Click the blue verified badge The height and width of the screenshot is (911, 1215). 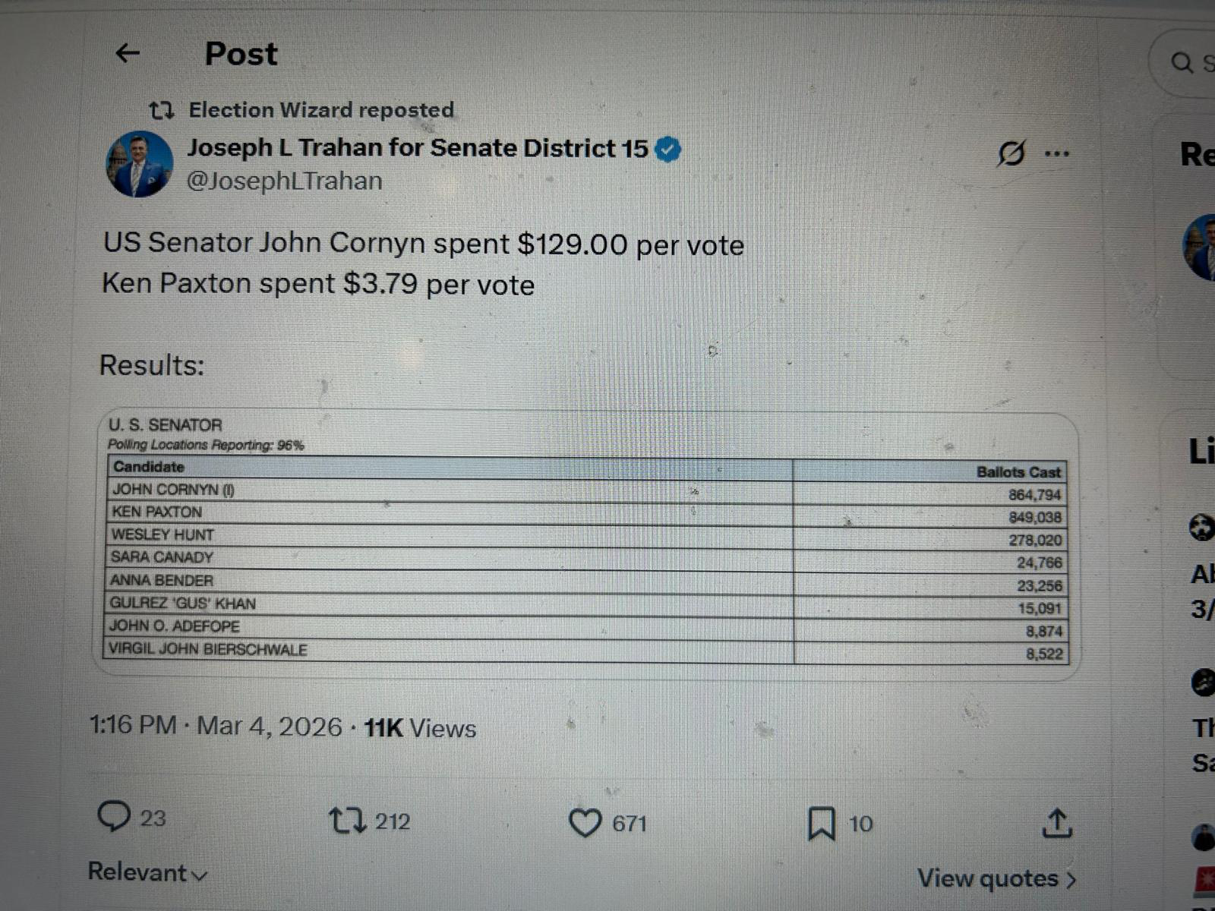pyautogui.click(x=667, y=150)
